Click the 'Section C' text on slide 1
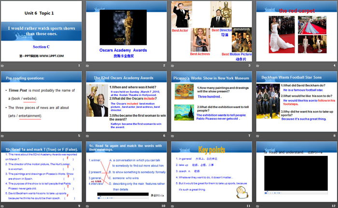 pos(41,47)
